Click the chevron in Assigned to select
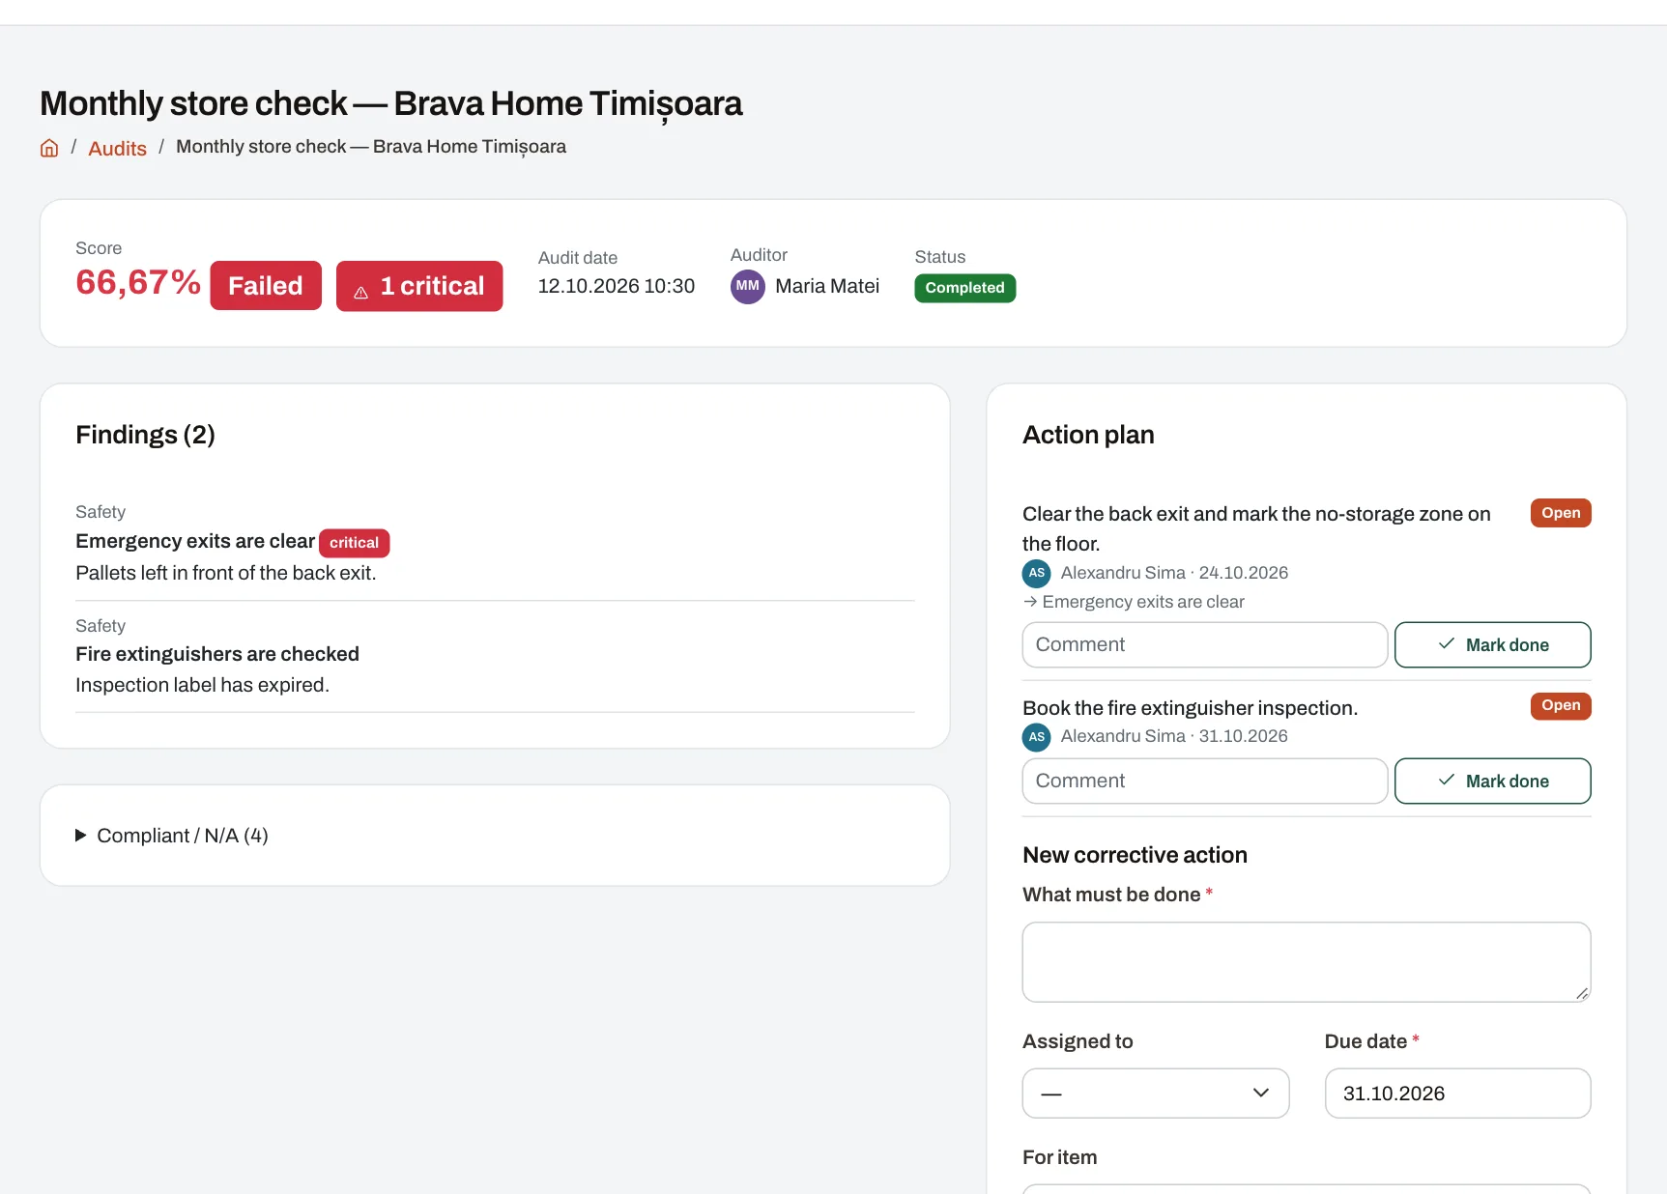The height and width of the screenshot is (1194, 1667). pos(1260,1093)
